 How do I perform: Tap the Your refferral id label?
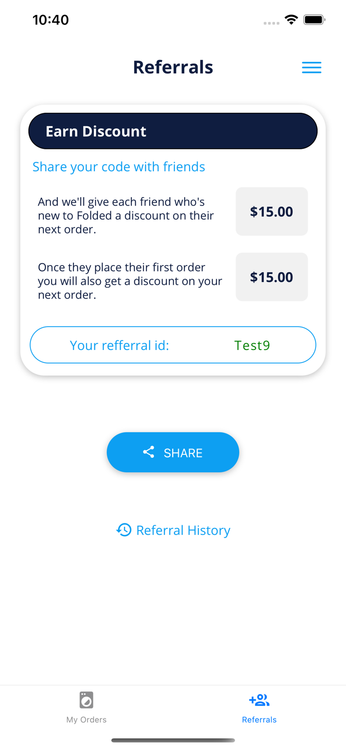pyautogui.click(x=119, y=345)
